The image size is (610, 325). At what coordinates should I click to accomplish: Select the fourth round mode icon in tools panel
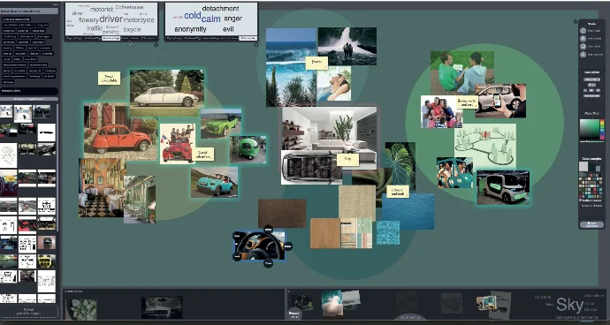pos(583,55)
